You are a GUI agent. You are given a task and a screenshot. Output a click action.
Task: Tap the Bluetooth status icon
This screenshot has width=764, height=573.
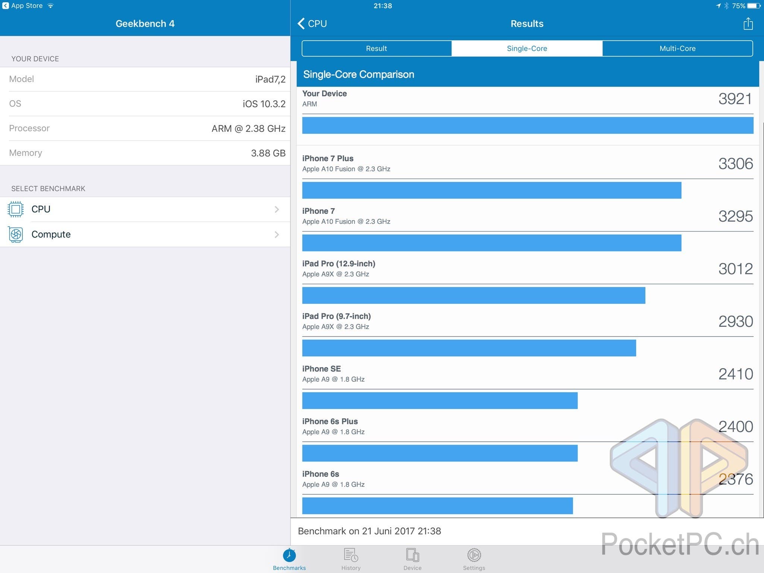pos(726,6)
